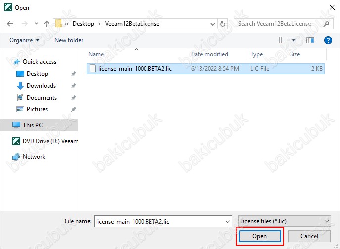This screenshot has width=340, height=249.
Task: Go forward with the right arrow
Action: click(25, 24)
